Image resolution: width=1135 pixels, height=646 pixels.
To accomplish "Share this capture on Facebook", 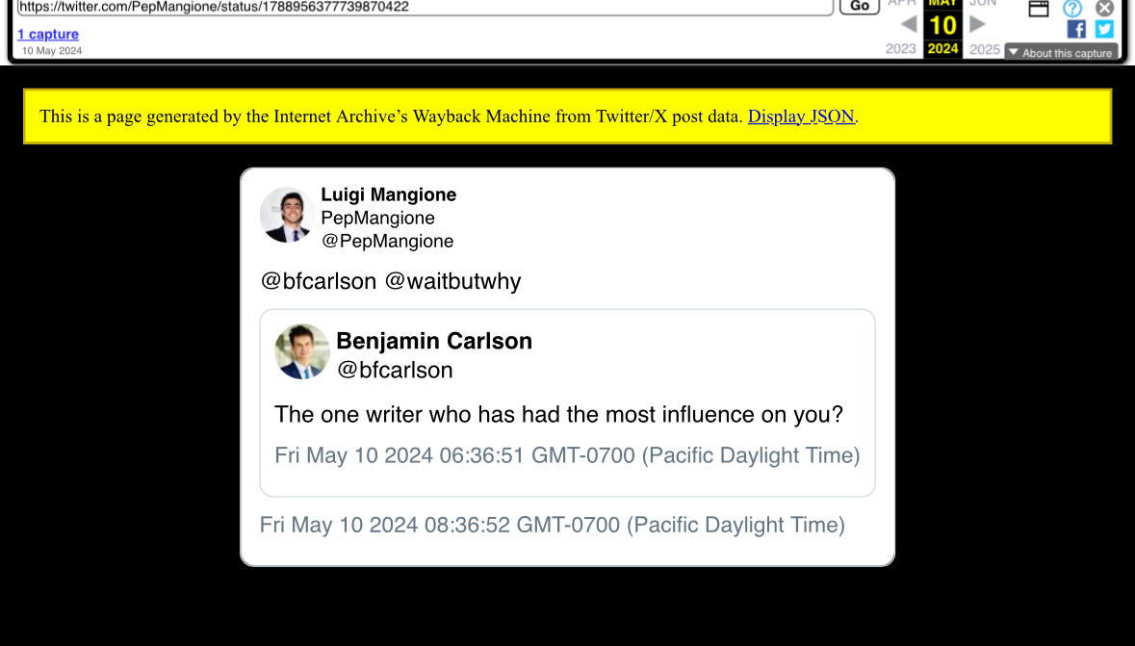I will (1076, 29).
